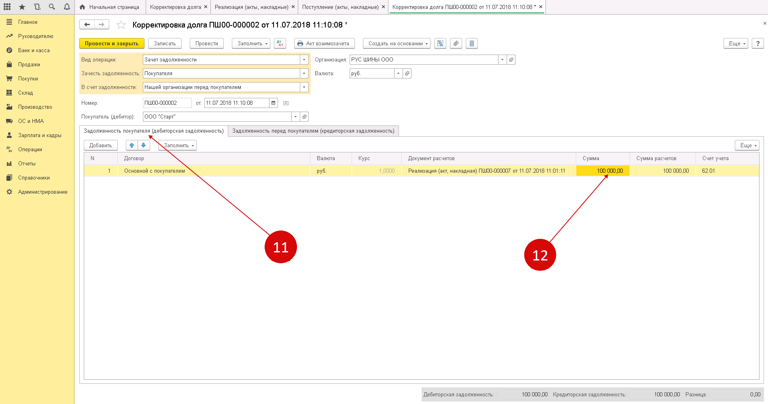Show Дт/Кт postings of the document
768x404 pixels.
pos(280,43)
